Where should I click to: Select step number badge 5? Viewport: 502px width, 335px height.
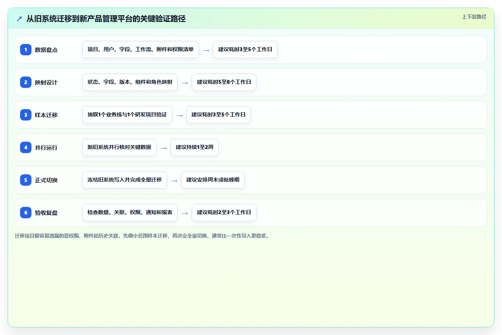click(x=26, y=180)
